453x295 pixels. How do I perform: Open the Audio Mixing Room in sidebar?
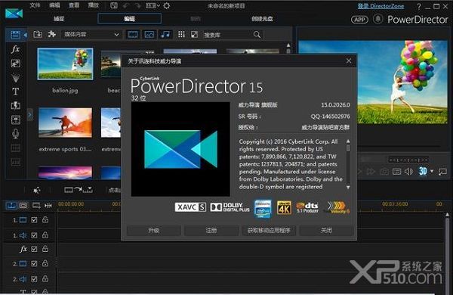tap(15, 120)
